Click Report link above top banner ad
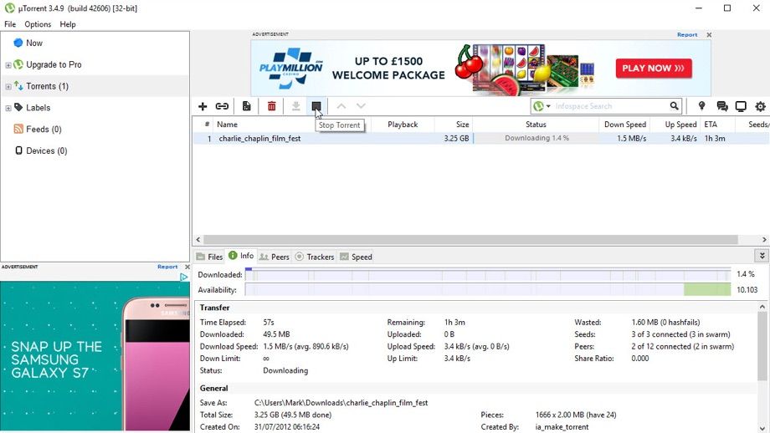Image resolution: width=770 pixels, height=433 pixels. point(687,35)
